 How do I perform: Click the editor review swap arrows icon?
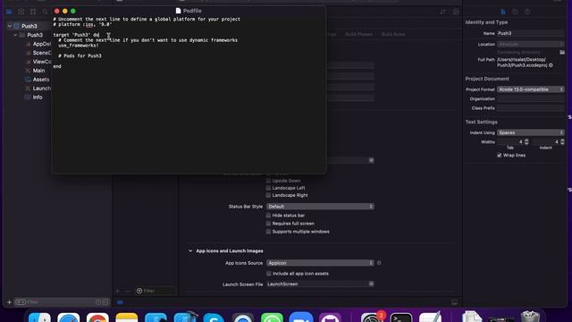[442, 12]
